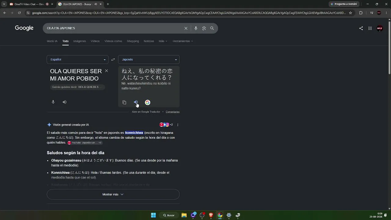Search the translation on Google icon

[x=148, y=102]
